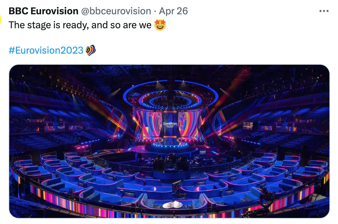Image resolution: width=338 pixels, height=224 pixels.
Task: Click the Eurovision heart icon after the hashtag
Action: (x=91, y=50)
